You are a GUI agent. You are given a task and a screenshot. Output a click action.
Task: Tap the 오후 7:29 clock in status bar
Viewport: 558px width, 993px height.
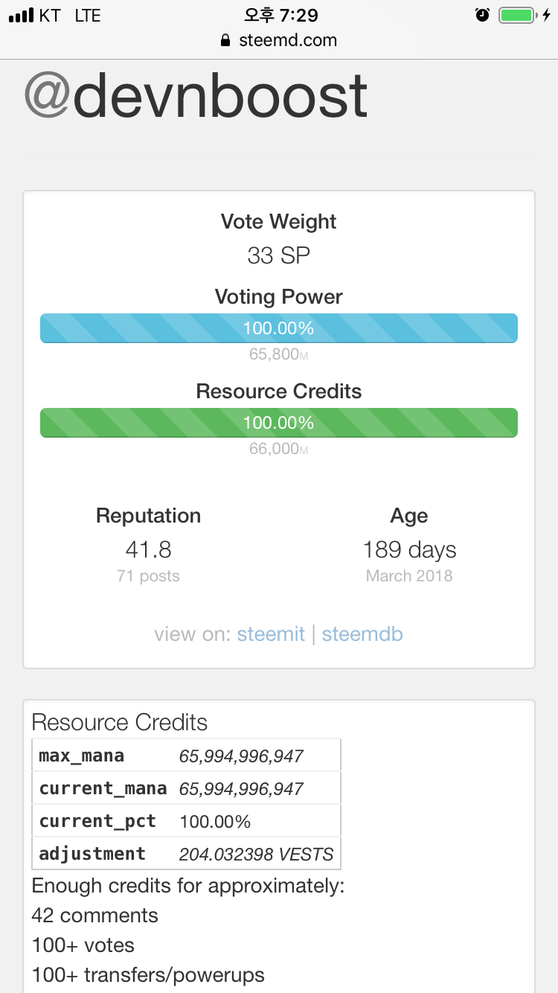click(279, 16)
